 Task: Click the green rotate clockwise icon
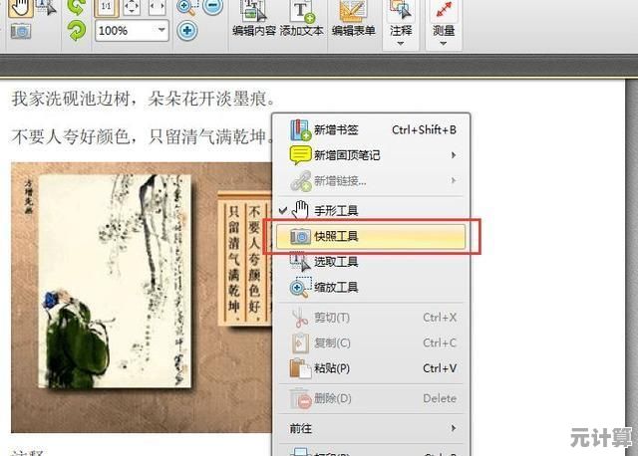point(76,31)
